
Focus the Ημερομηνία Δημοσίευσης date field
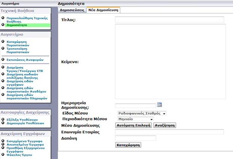coord(135,106)
